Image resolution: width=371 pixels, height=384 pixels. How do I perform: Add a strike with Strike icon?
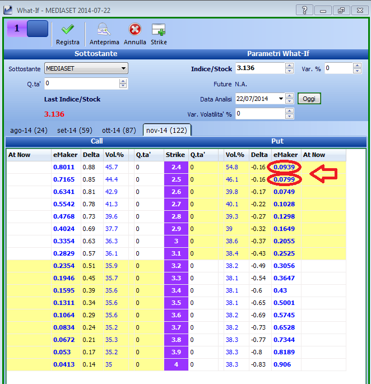159,30
